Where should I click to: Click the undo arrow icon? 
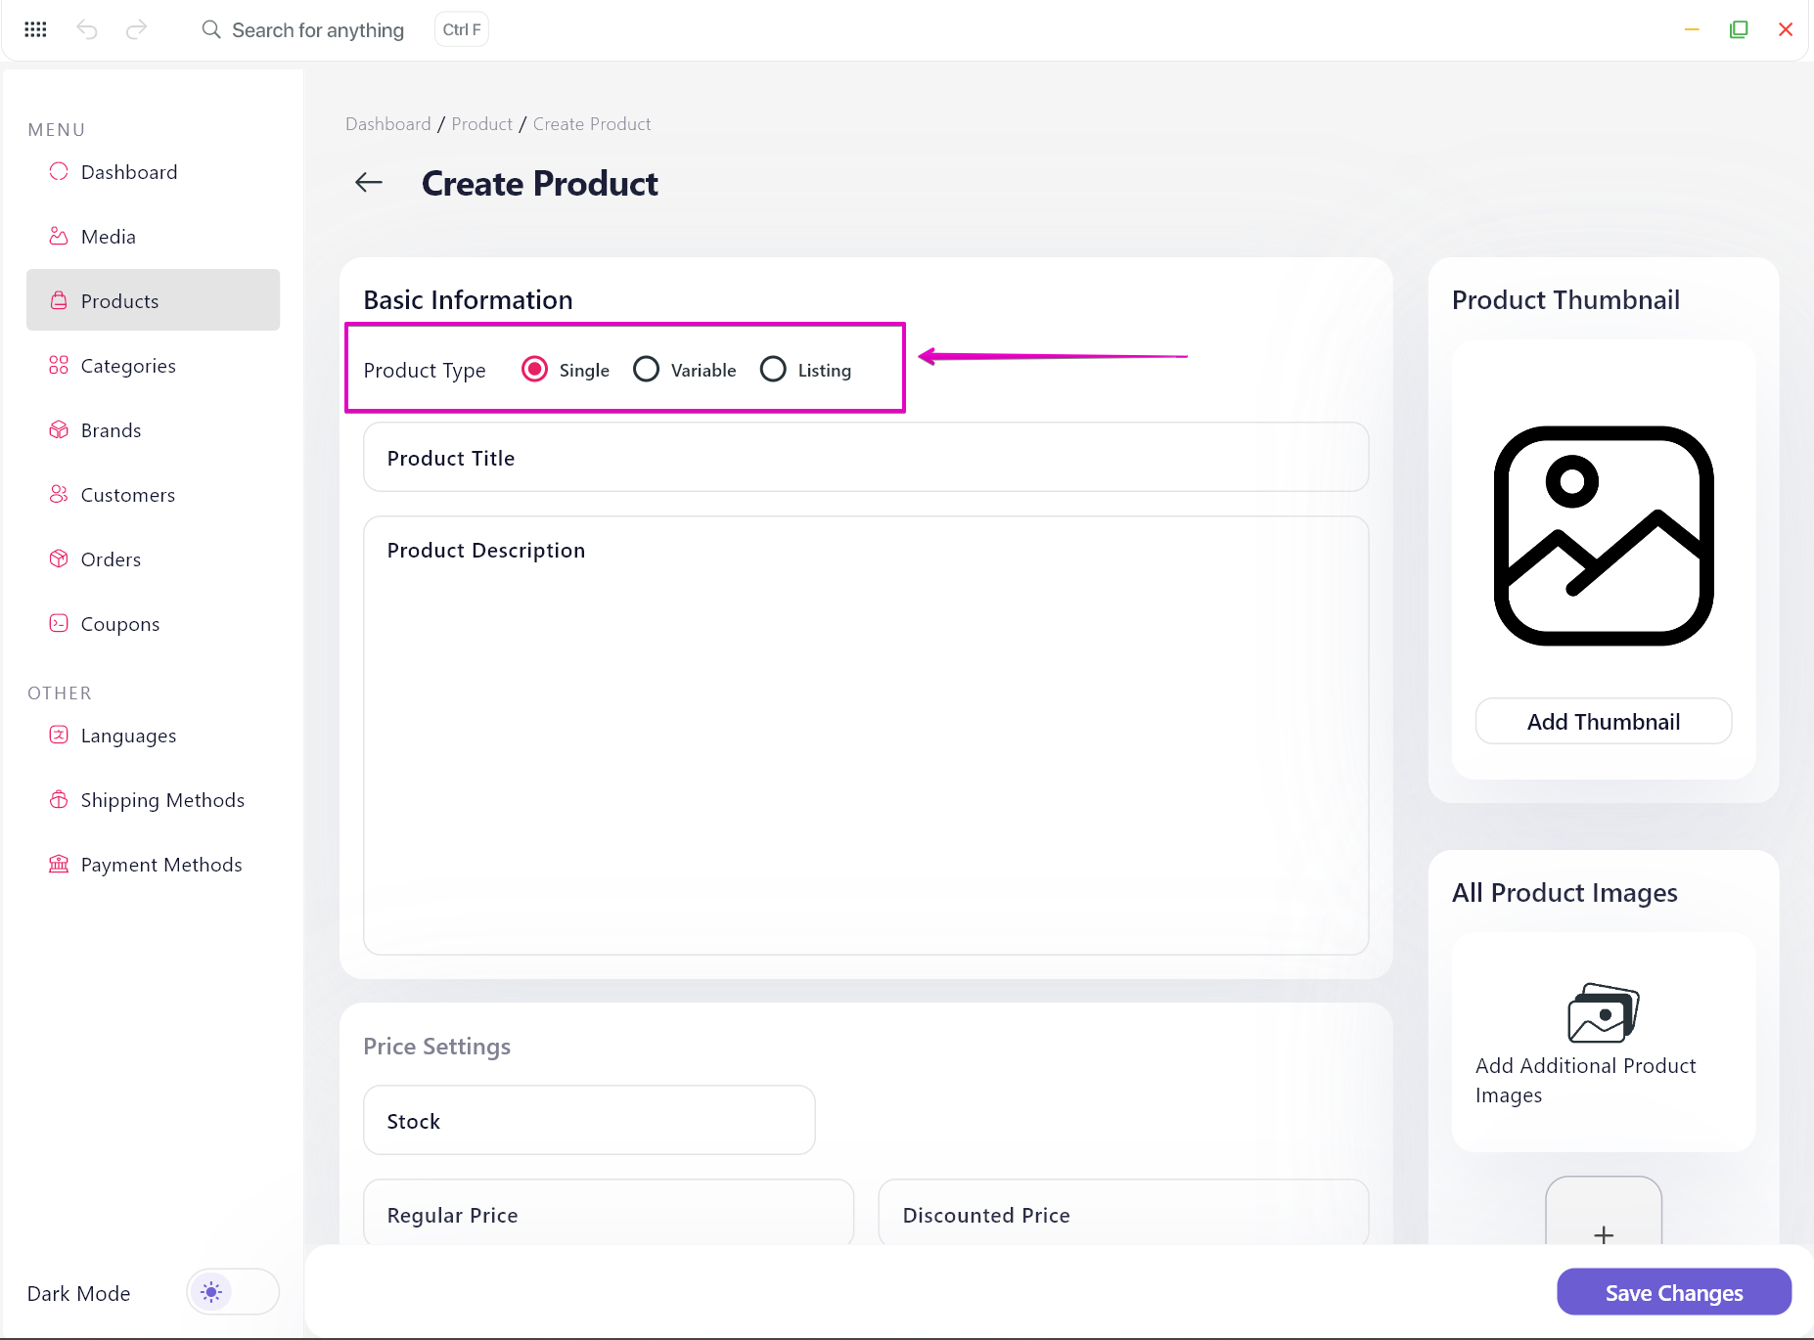(87, 29)
